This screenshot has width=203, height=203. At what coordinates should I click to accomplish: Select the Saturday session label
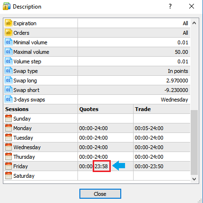click(24, 176)
